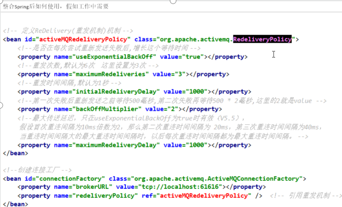The width and height of the screenshot is (342, 207).
Task: Click the property name initialRedeliveryDelay
Action: tap(116, 92)
